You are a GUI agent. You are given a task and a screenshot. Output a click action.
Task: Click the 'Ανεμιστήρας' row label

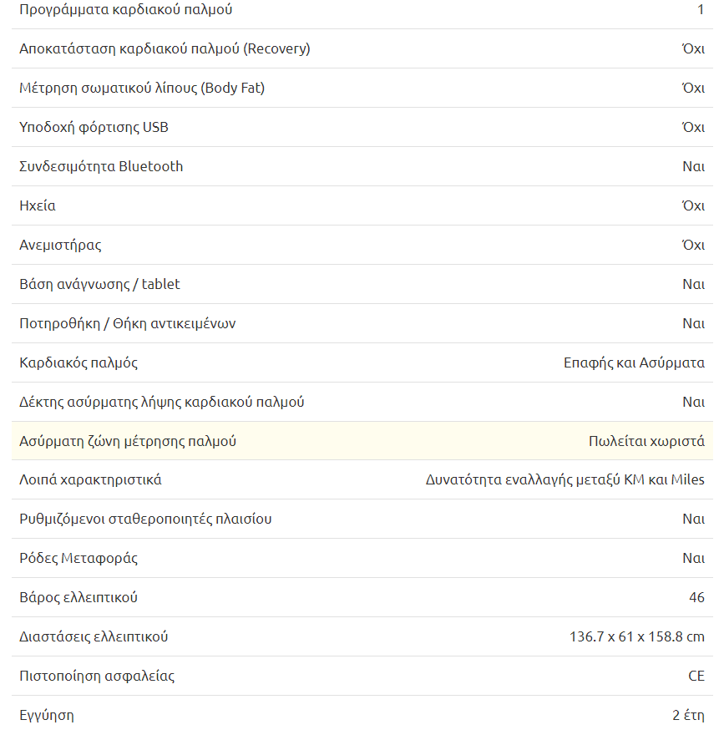coord(60,246)
